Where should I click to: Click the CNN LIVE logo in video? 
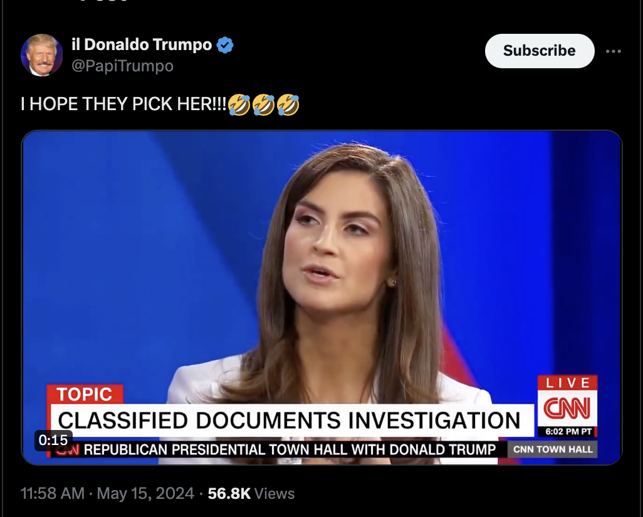tap(568, 406)
